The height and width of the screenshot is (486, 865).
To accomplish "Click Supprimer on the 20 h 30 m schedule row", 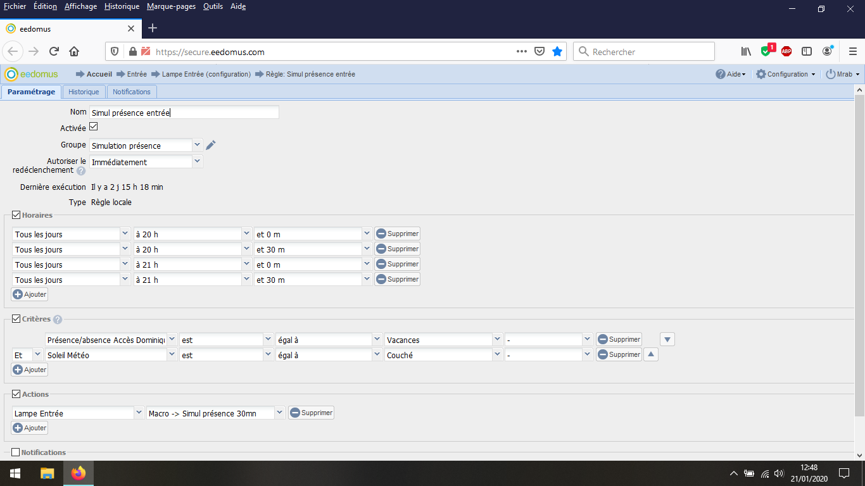I will [x=398, y=249].
